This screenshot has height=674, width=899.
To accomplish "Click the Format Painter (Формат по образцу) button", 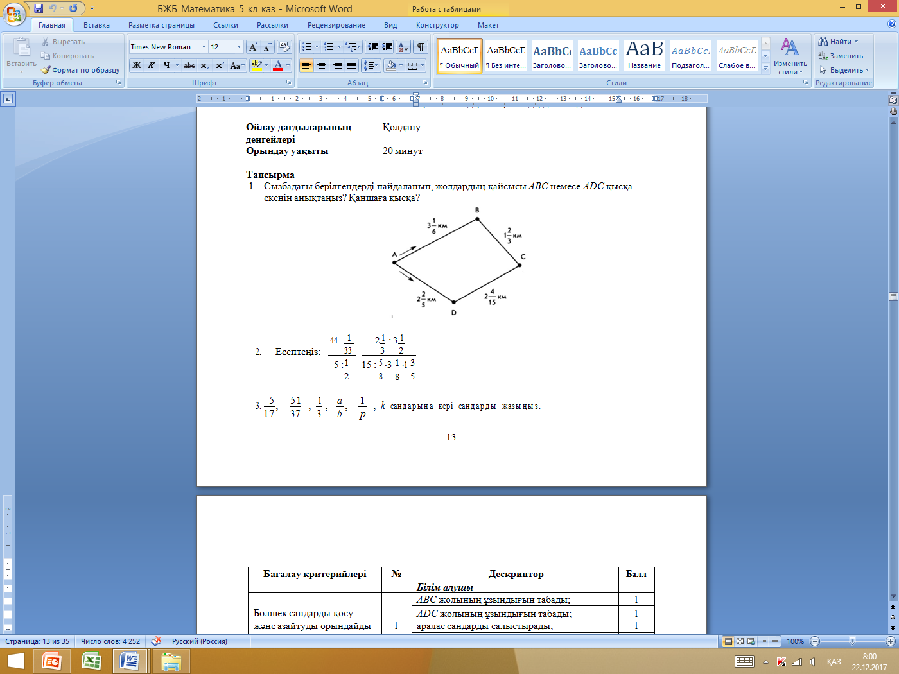I will coord(81,70).
